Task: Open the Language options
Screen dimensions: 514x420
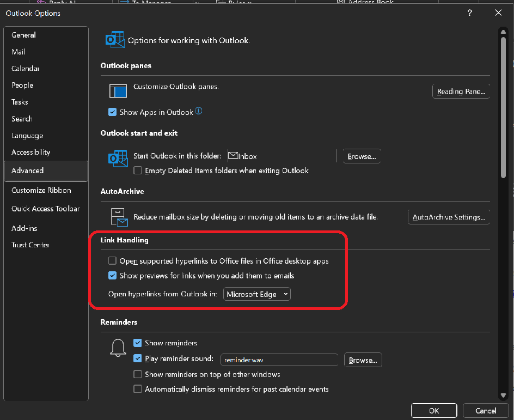Action: coord(46,136)
